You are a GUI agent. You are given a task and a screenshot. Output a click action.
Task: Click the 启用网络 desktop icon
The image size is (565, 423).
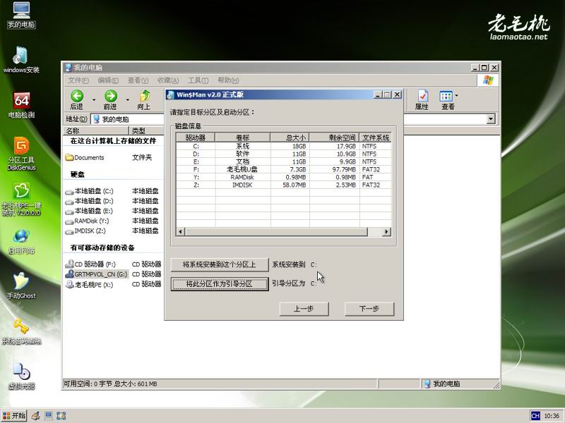point(21,241)
